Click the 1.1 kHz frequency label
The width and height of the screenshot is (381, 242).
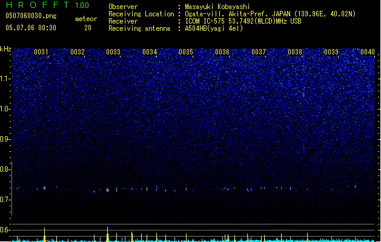point(5,79)
